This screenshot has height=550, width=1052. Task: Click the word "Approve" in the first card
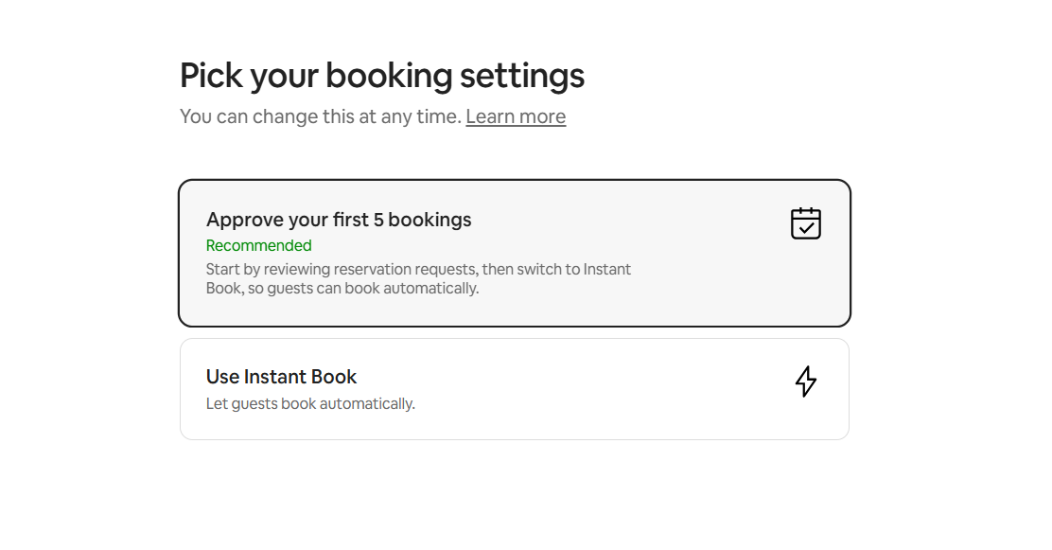239,220
